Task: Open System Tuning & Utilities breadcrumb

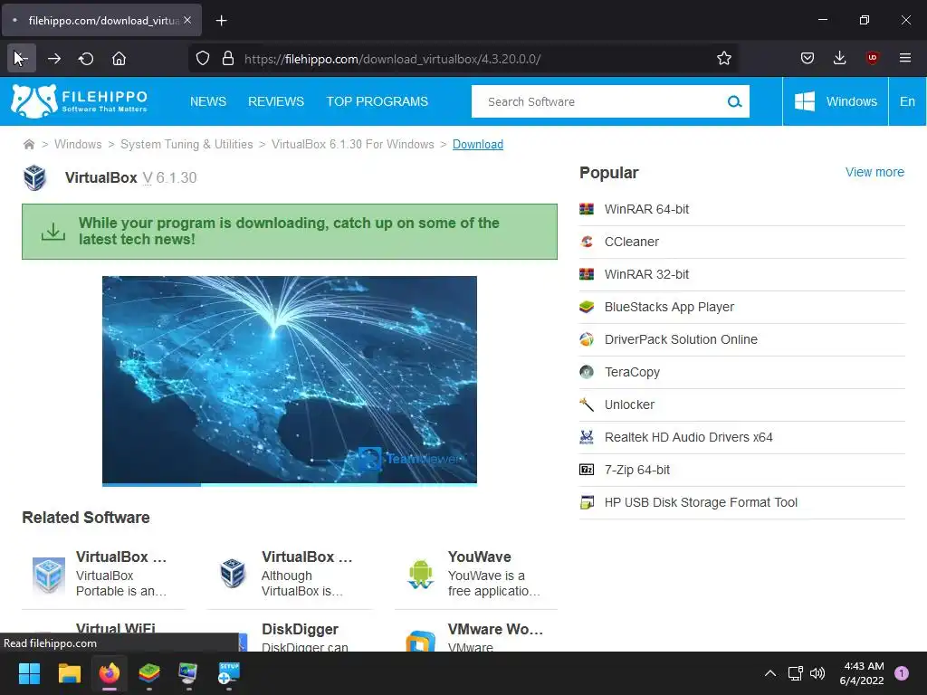Action: pyautogui.click(x=186, y=144)
